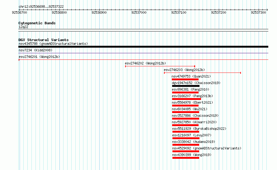Click the Cytogenetic Bands track title
The height and width of the screenshot is (170, 277).
[x=37, y=23]
